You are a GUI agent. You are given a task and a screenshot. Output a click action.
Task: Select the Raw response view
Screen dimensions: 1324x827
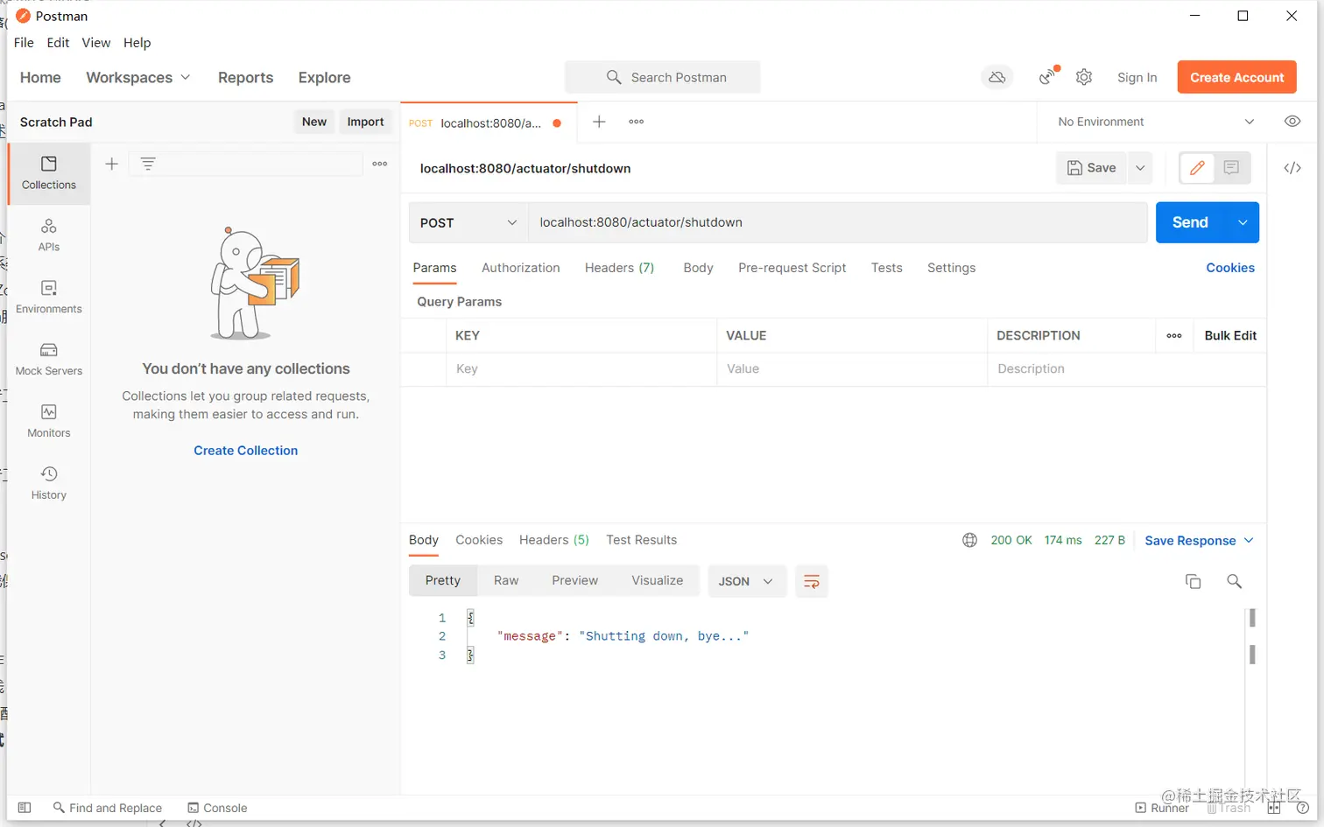[506, 580]
